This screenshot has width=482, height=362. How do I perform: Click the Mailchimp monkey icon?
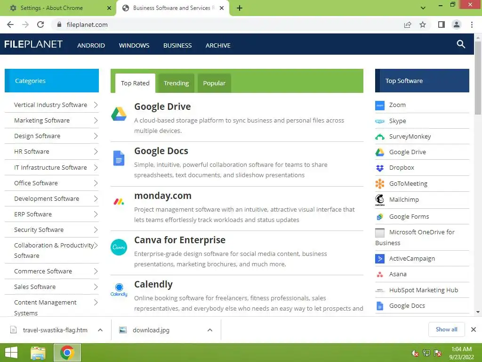[x=380, y=200]
